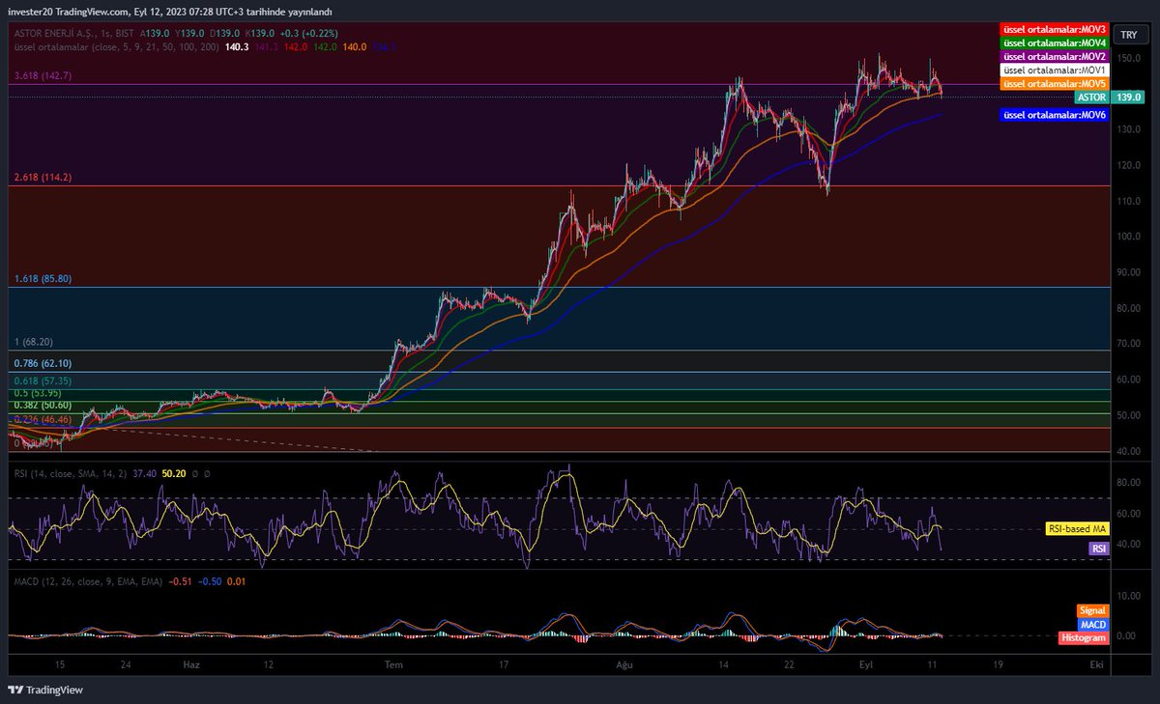
Task: Select the 1.618 (85.80) Fibonacci label
Action: (43, 278)
